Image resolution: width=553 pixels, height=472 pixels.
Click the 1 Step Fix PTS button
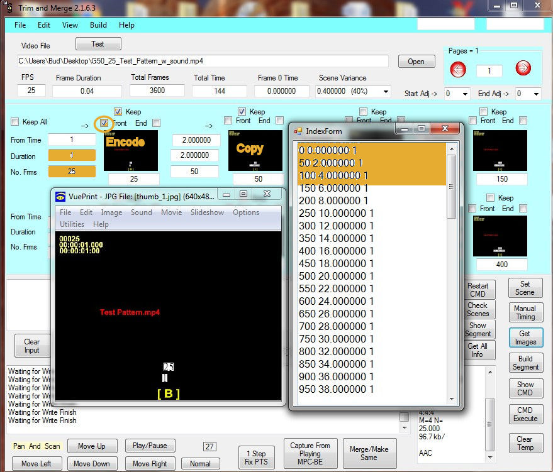pos(257,458)
